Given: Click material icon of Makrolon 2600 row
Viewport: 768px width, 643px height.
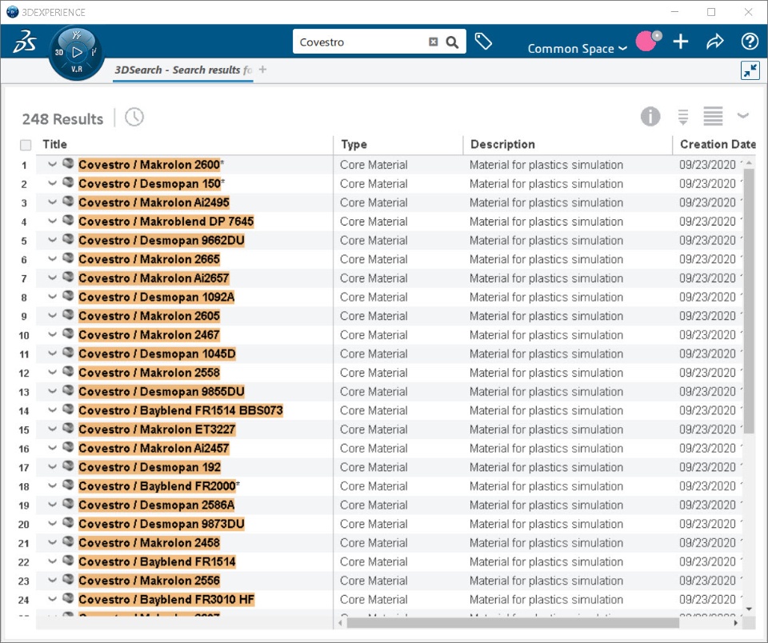Looking at the screenshot, I should [x=69, y=164].
